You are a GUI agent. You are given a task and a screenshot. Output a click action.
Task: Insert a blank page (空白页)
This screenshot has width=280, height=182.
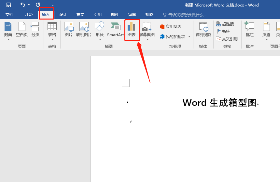pos(22,30)
